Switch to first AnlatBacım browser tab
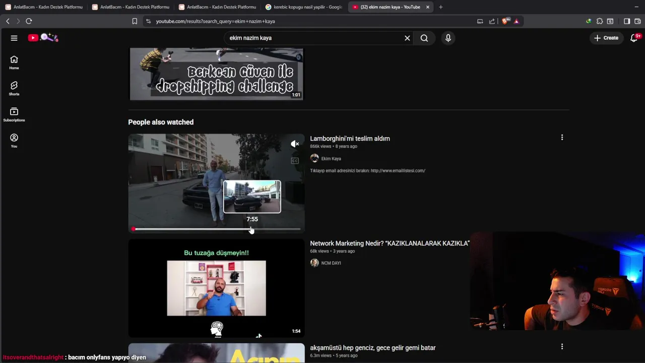Viewport: 645px width, 363px height. (44, 7)
